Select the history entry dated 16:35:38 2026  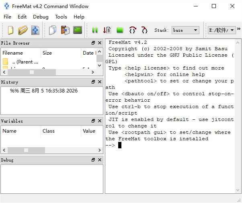(44, 90)
